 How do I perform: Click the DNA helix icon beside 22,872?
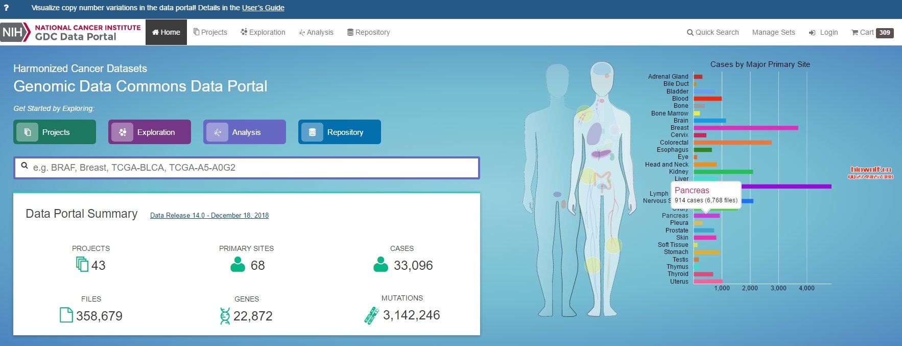click(x=225, y=316)
